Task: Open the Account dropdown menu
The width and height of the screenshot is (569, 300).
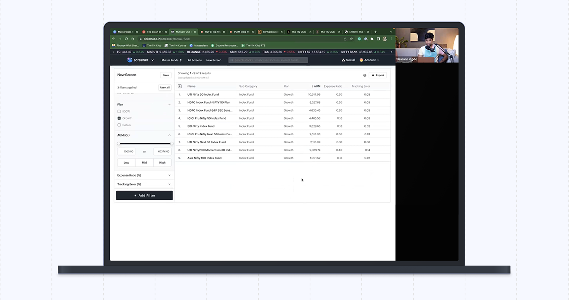Action: click(x=369, y=60)
